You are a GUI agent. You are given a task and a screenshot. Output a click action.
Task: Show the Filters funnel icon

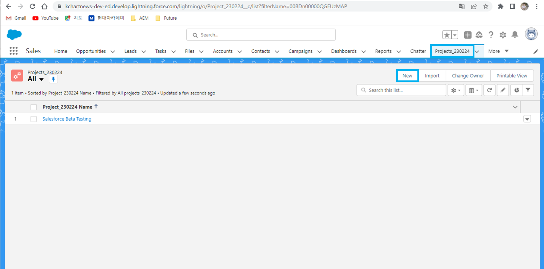528,90
